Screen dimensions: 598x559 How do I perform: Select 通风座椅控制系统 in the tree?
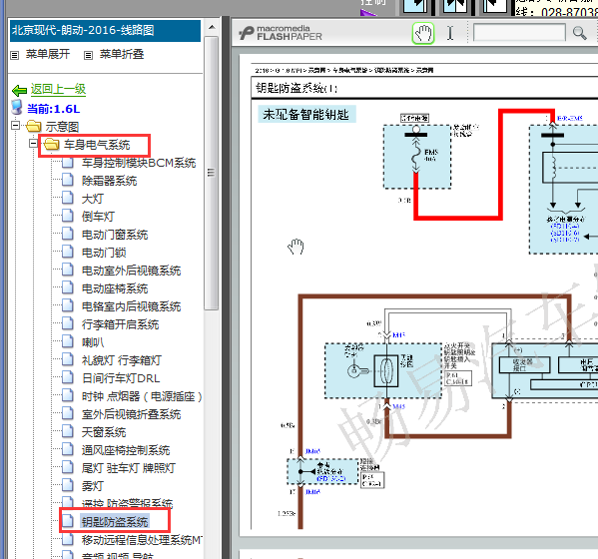[x=126, y=450]
